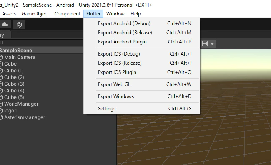Choose Export Web GL
The image size is (271, 165).
142,84
